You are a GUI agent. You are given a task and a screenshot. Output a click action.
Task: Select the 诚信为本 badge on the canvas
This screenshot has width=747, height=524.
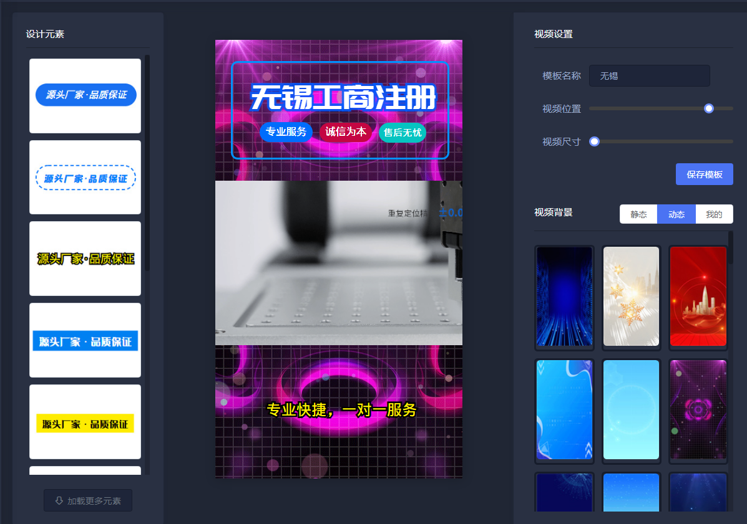[x=345, y=131]
